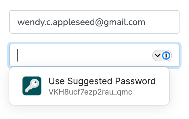189x119 pixels.
Task: Choose the suggested password row in popup
Action: (x=89, y=86)
